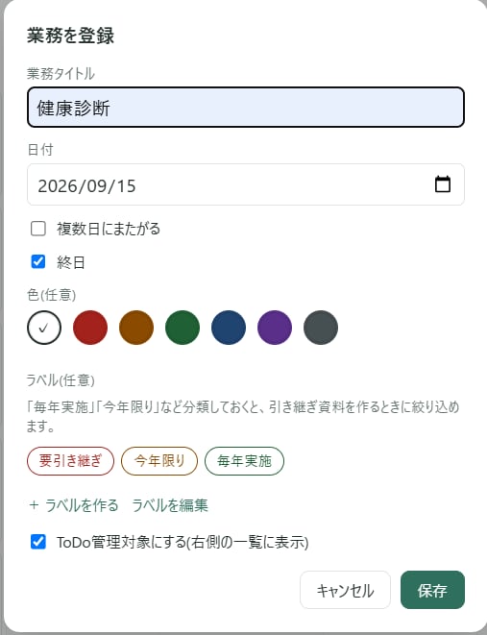Focus the 業務タイトル text field
Screen dimensions: 487x635
point(246,108)
